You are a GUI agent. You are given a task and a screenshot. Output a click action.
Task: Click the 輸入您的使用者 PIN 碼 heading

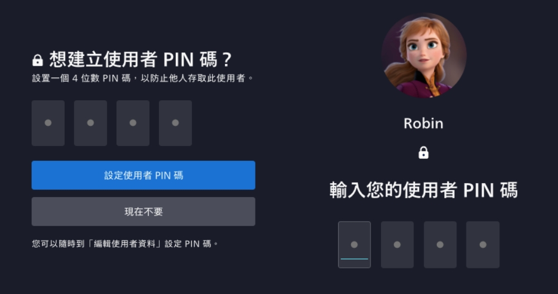point(424,190)
